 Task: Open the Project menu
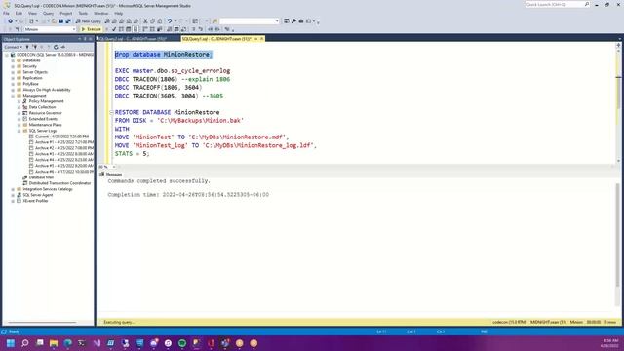(66, 13)
